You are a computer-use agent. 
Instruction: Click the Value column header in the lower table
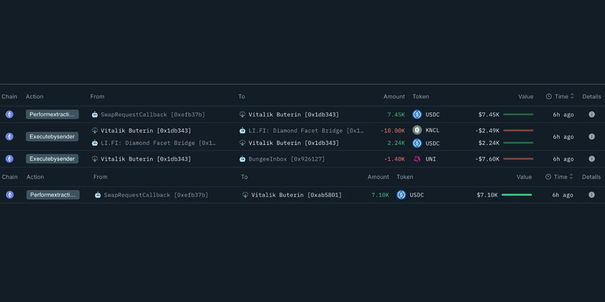pos(524,177)
